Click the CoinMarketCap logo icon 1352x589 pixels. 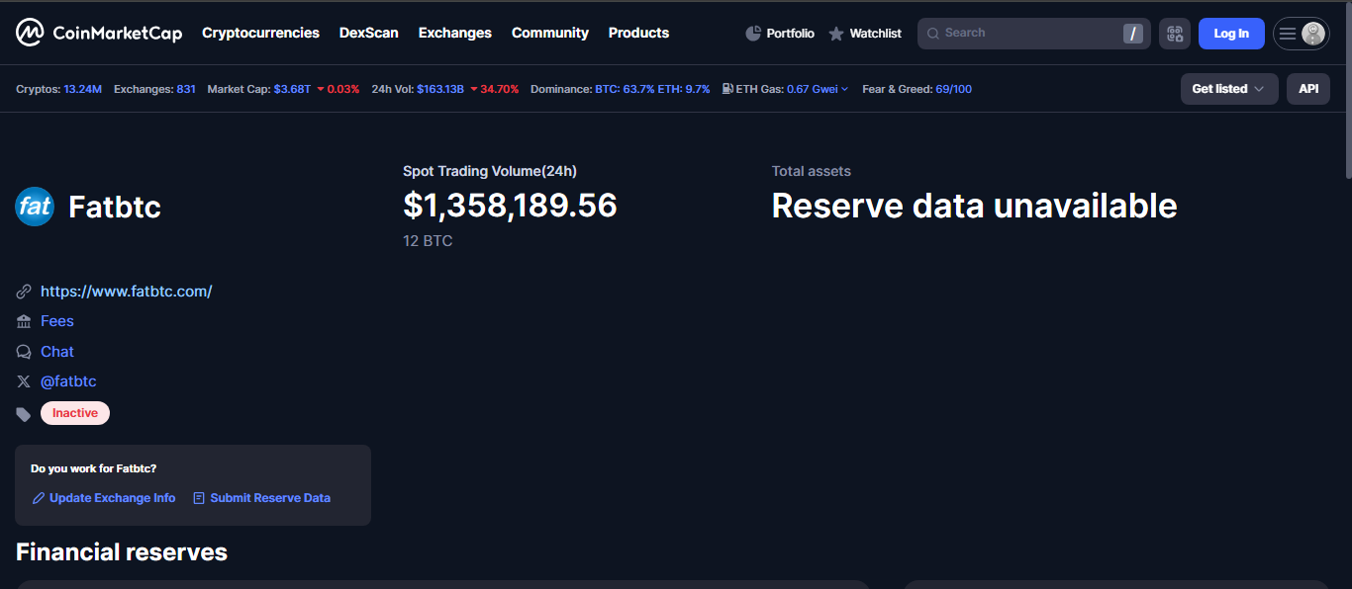pyautogui.click(x=30, y=33)
